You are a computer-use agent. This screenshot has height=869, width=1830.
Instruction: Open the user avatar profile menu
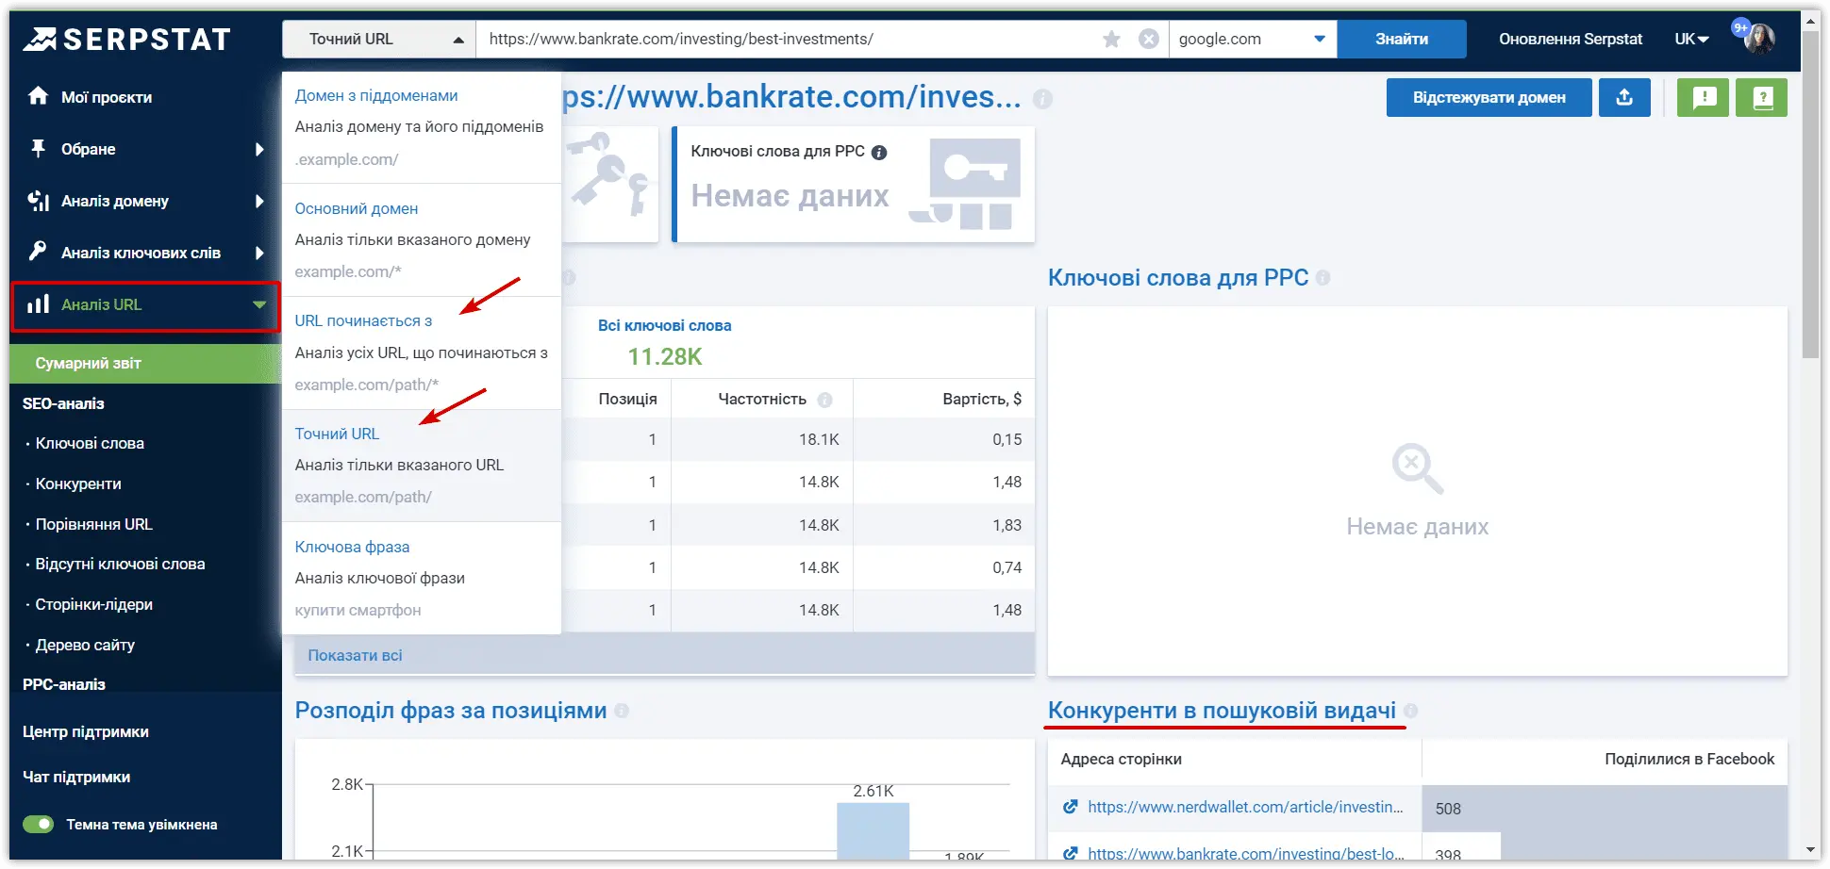(1759, 39)
